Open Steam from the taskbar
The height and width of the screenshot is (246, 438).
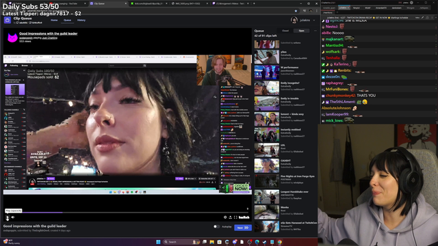264,242
